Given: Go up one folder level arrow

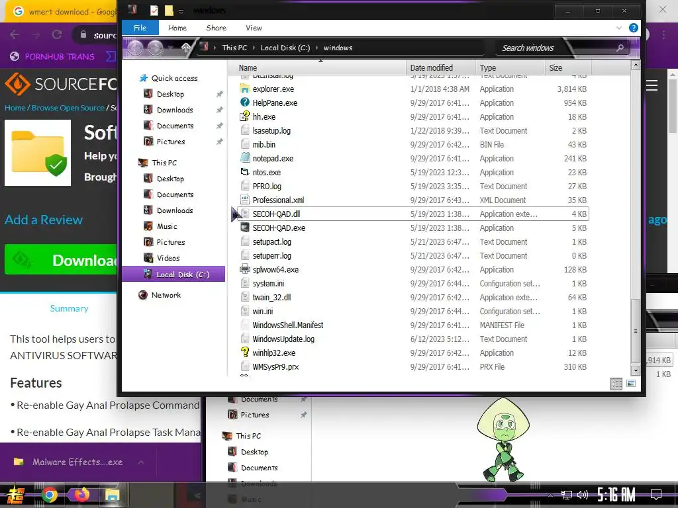Looking at the screenshot, I should tap(186, 48).
